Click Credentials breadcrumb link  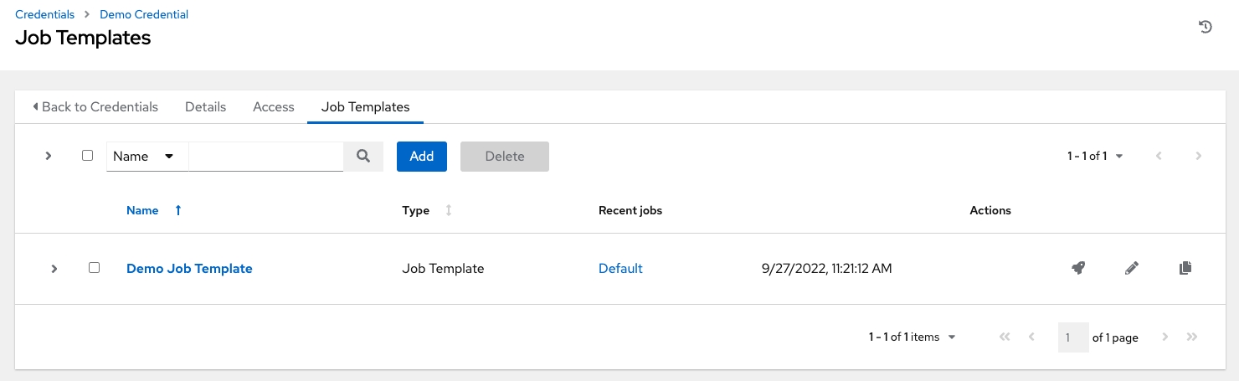coord(44,14)
